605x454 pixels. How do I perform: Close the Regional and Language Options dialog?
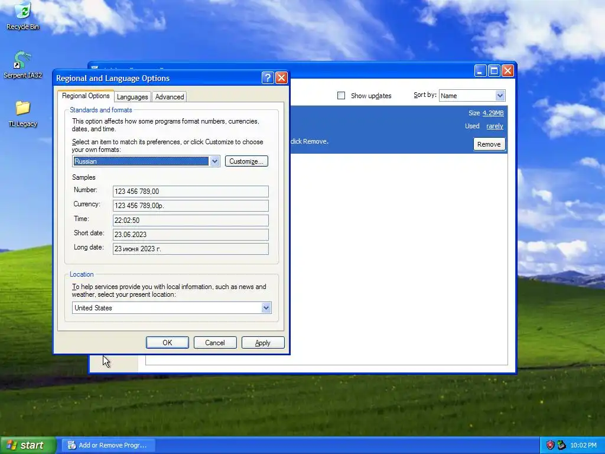pyautogui.click(x=282, y=78)
